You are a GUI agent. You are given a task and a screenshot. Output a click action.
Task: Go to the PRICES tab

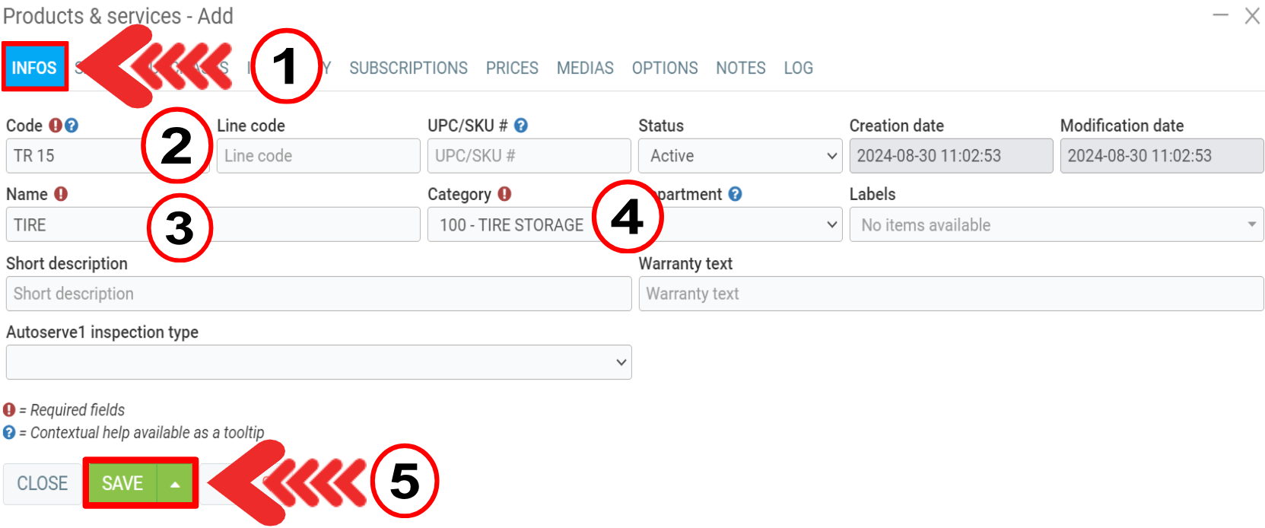512,68
